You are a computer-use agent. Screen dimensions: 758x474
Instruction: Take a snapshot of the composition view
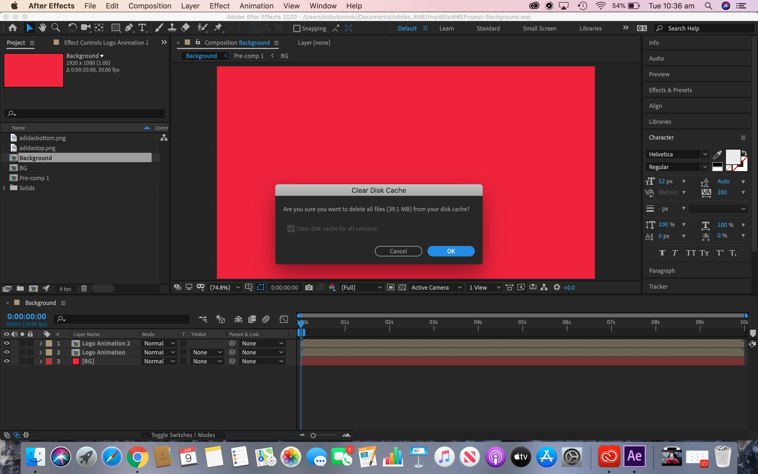click(x=309, y=287)
